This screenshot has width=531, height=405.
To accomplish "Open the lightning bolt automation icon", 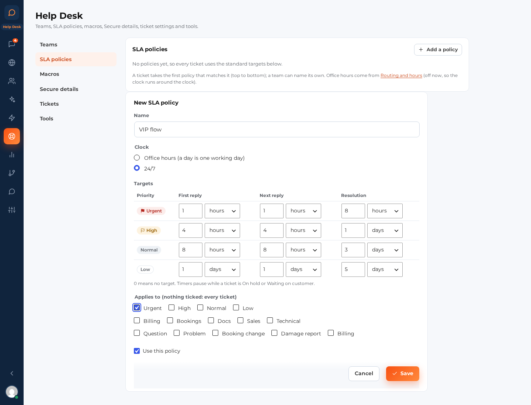I will (x=12, y=118).
